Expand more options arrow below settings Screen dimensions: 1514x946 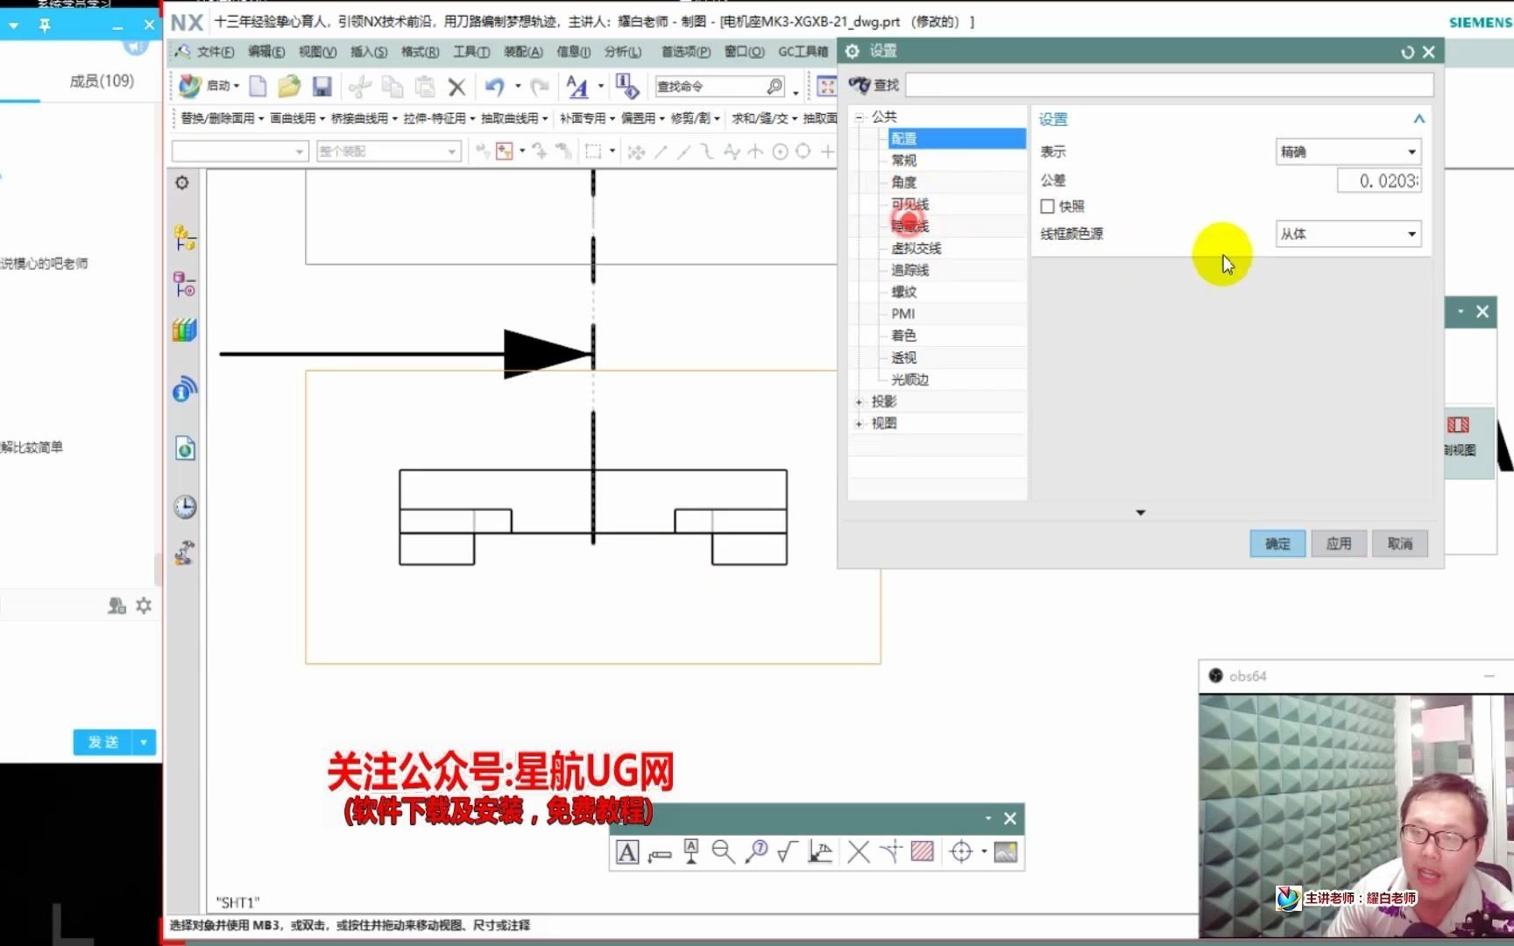click(x=1140, y=512)
